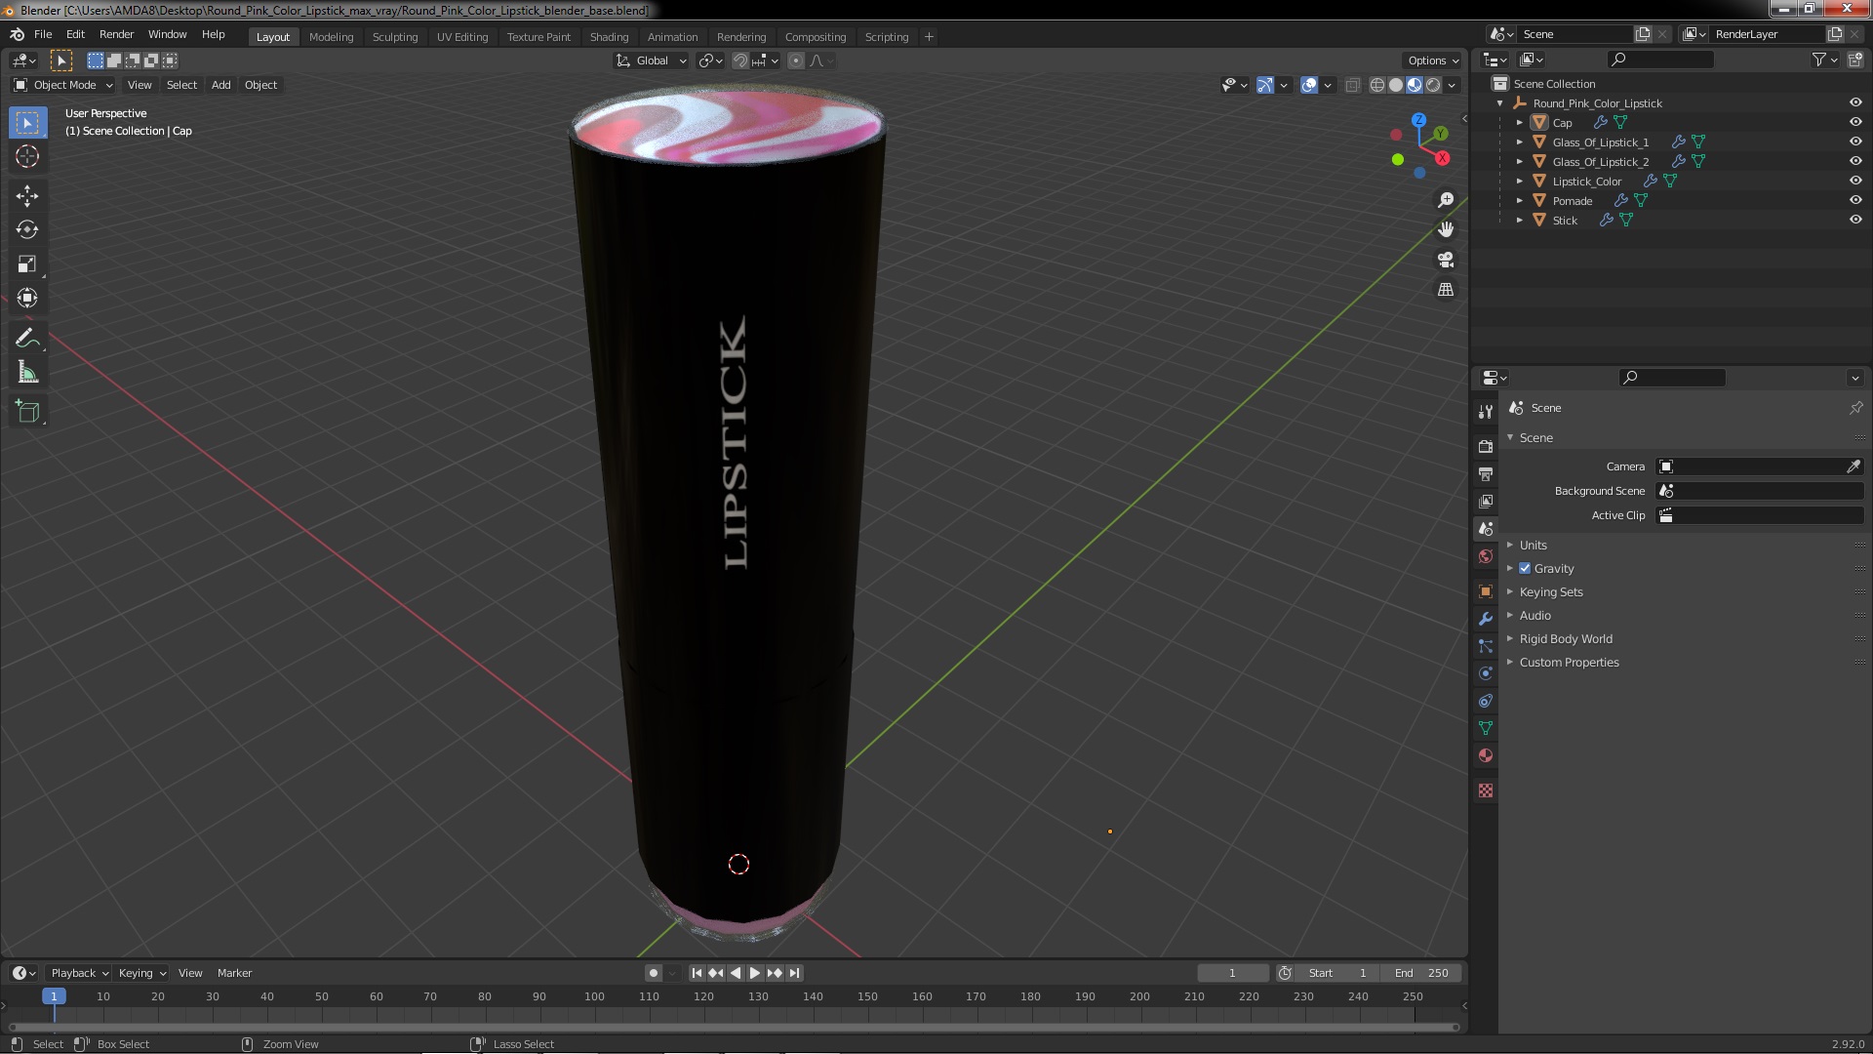
Task: Switch to the Shading workspace tab
Action: (x=609, y=37)
